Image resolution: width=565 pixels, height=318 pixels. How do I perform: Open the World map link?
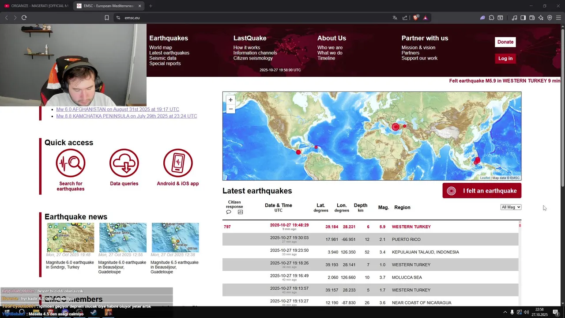point(161,48)
